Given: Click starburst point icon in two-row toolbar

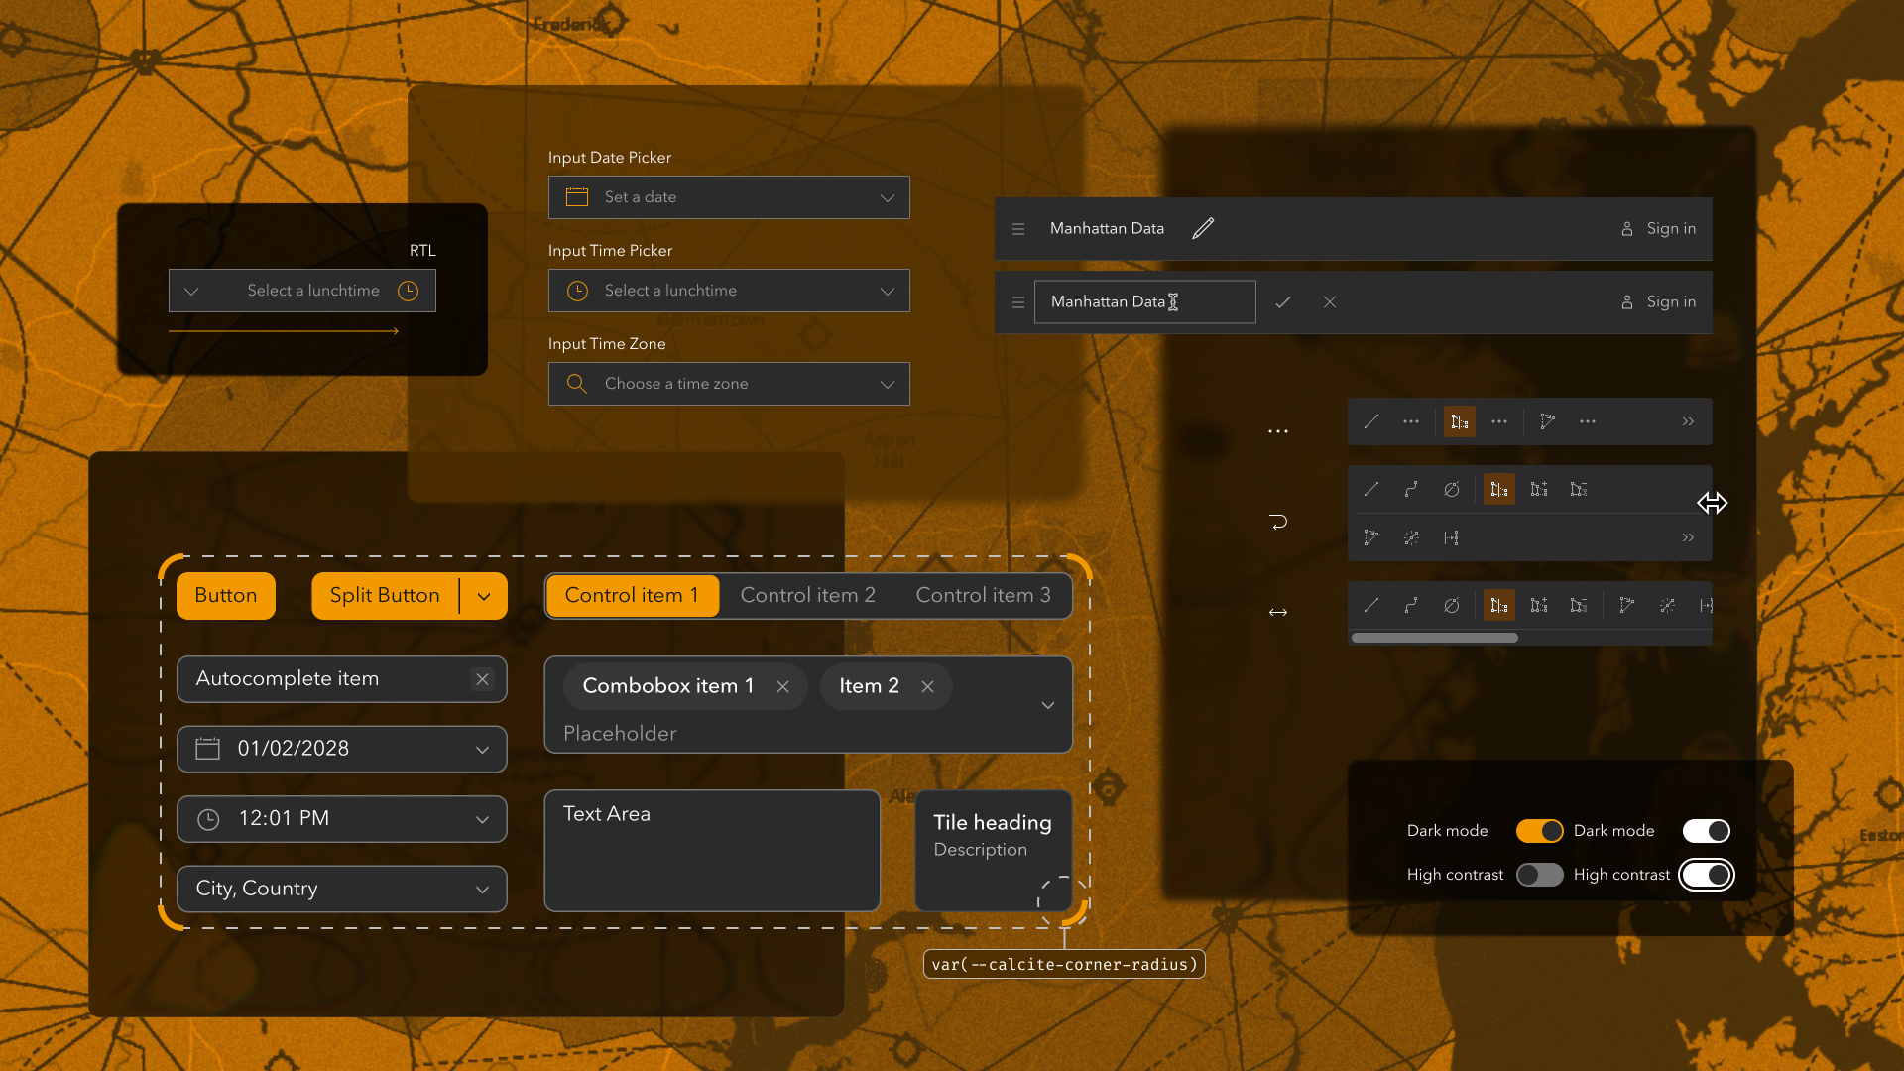Looking at the screenshot, I should click(x=1411, y=537).
